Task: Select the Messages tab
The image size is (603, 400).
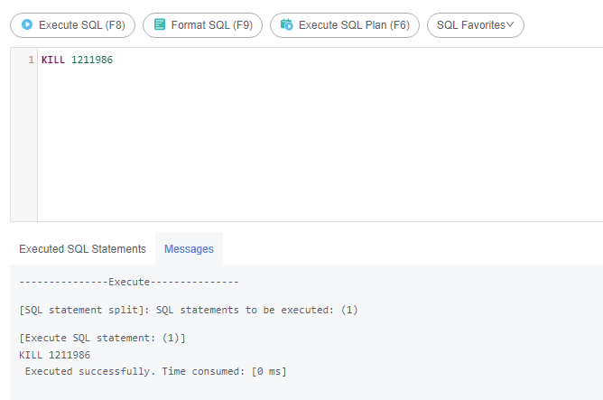Action: [189, 249]
